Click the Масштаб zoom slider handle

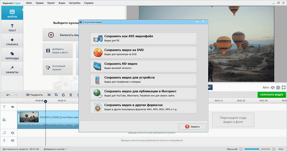point(260,149)
